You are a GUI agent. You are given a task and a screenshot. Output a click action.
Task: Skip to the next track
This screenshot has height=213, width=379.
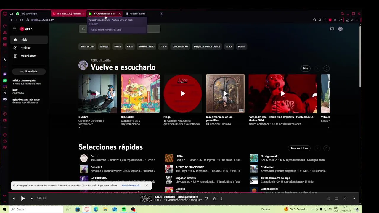point(32,199)
